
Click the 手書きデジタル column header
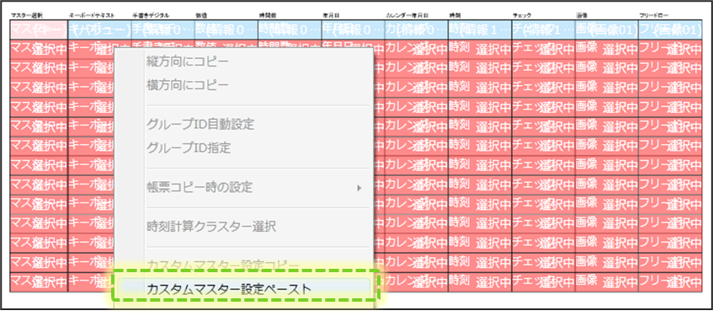point(151,15)
